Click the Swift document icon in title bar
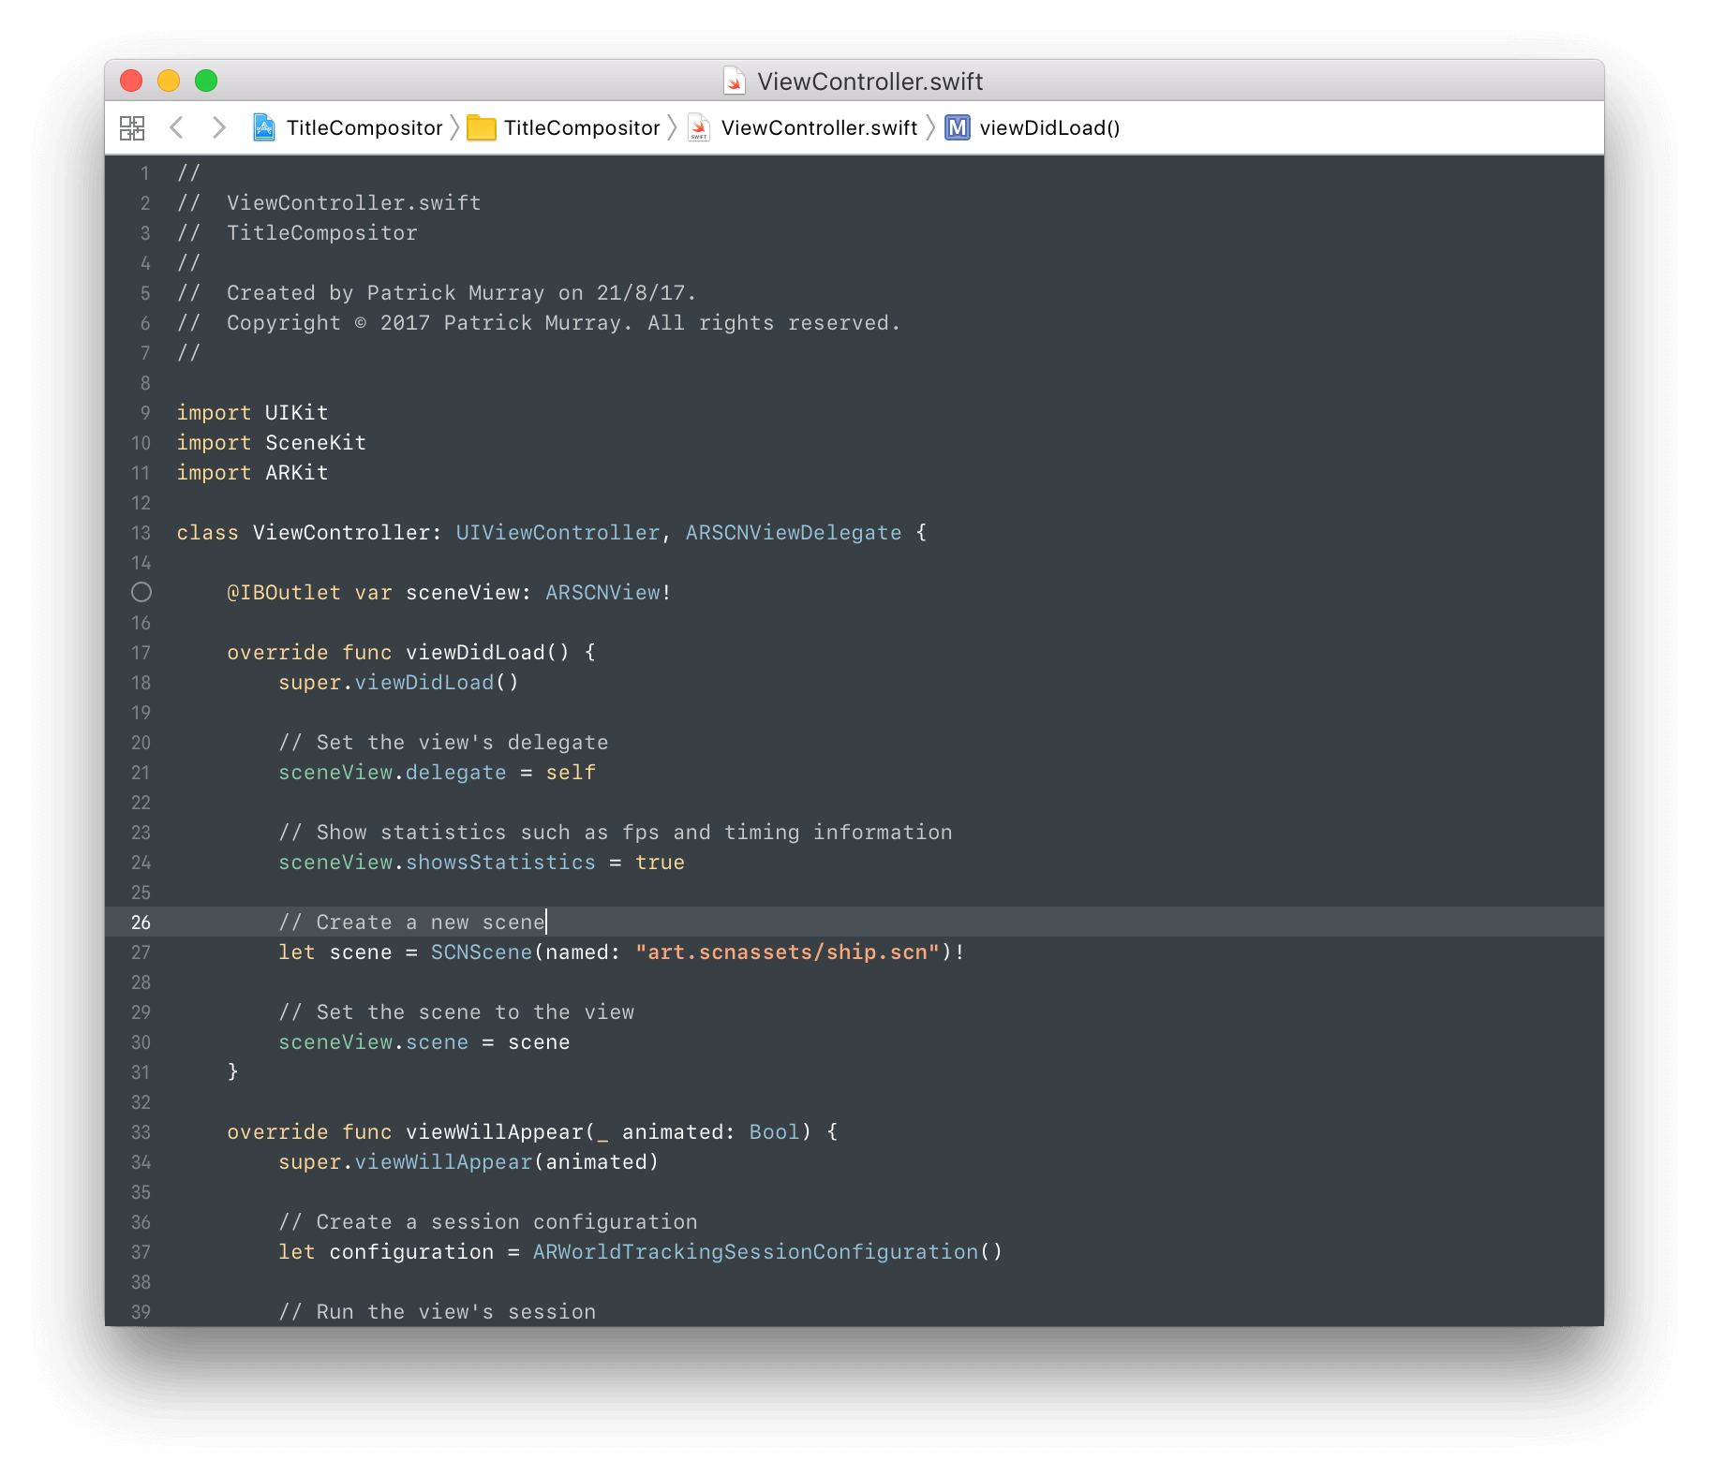 coord(735,81)
